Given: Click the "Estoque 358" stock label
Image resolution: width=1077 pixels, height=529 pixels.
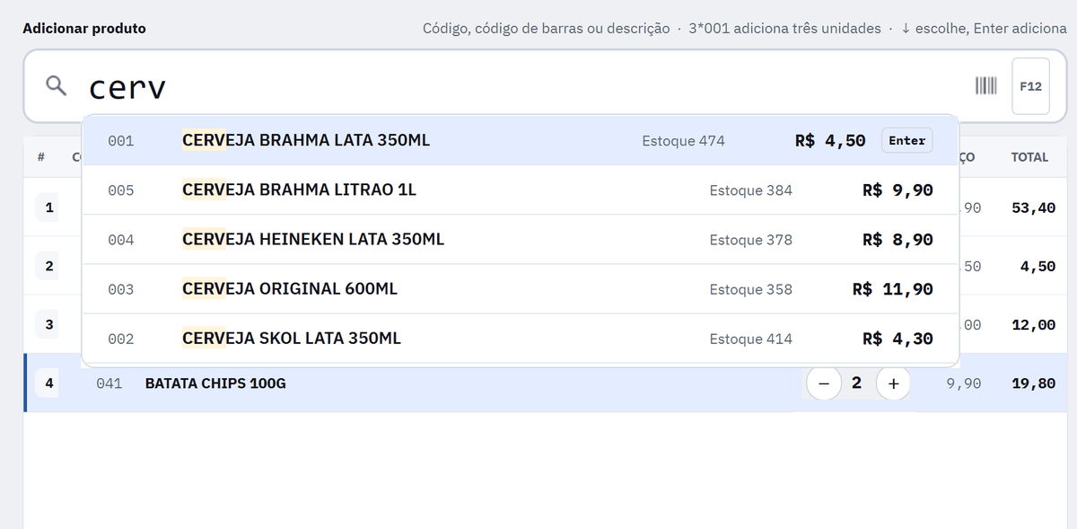Looking at the screenshot, I should (x=751, y=289).
